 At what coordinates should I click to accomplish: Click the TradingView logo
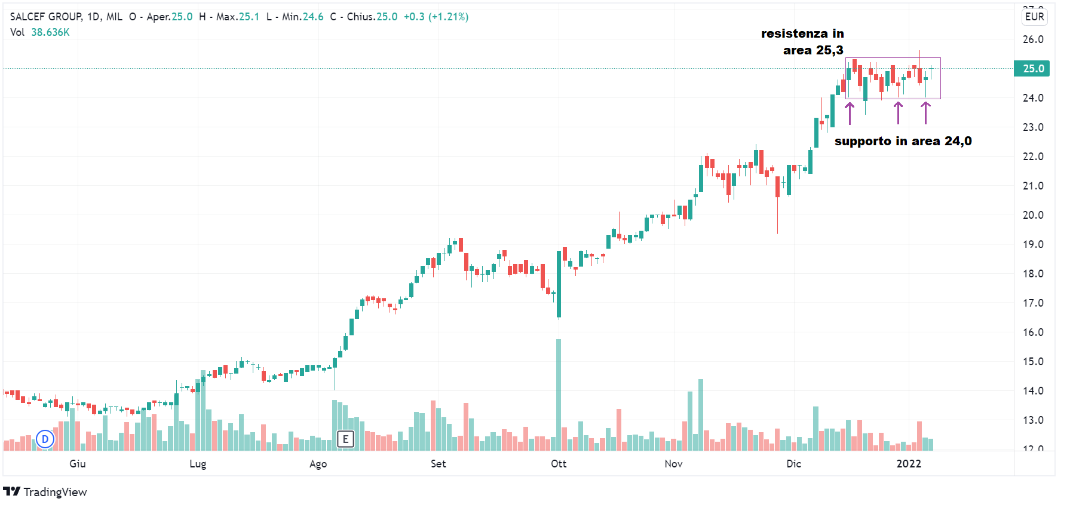tap(45, 492)
